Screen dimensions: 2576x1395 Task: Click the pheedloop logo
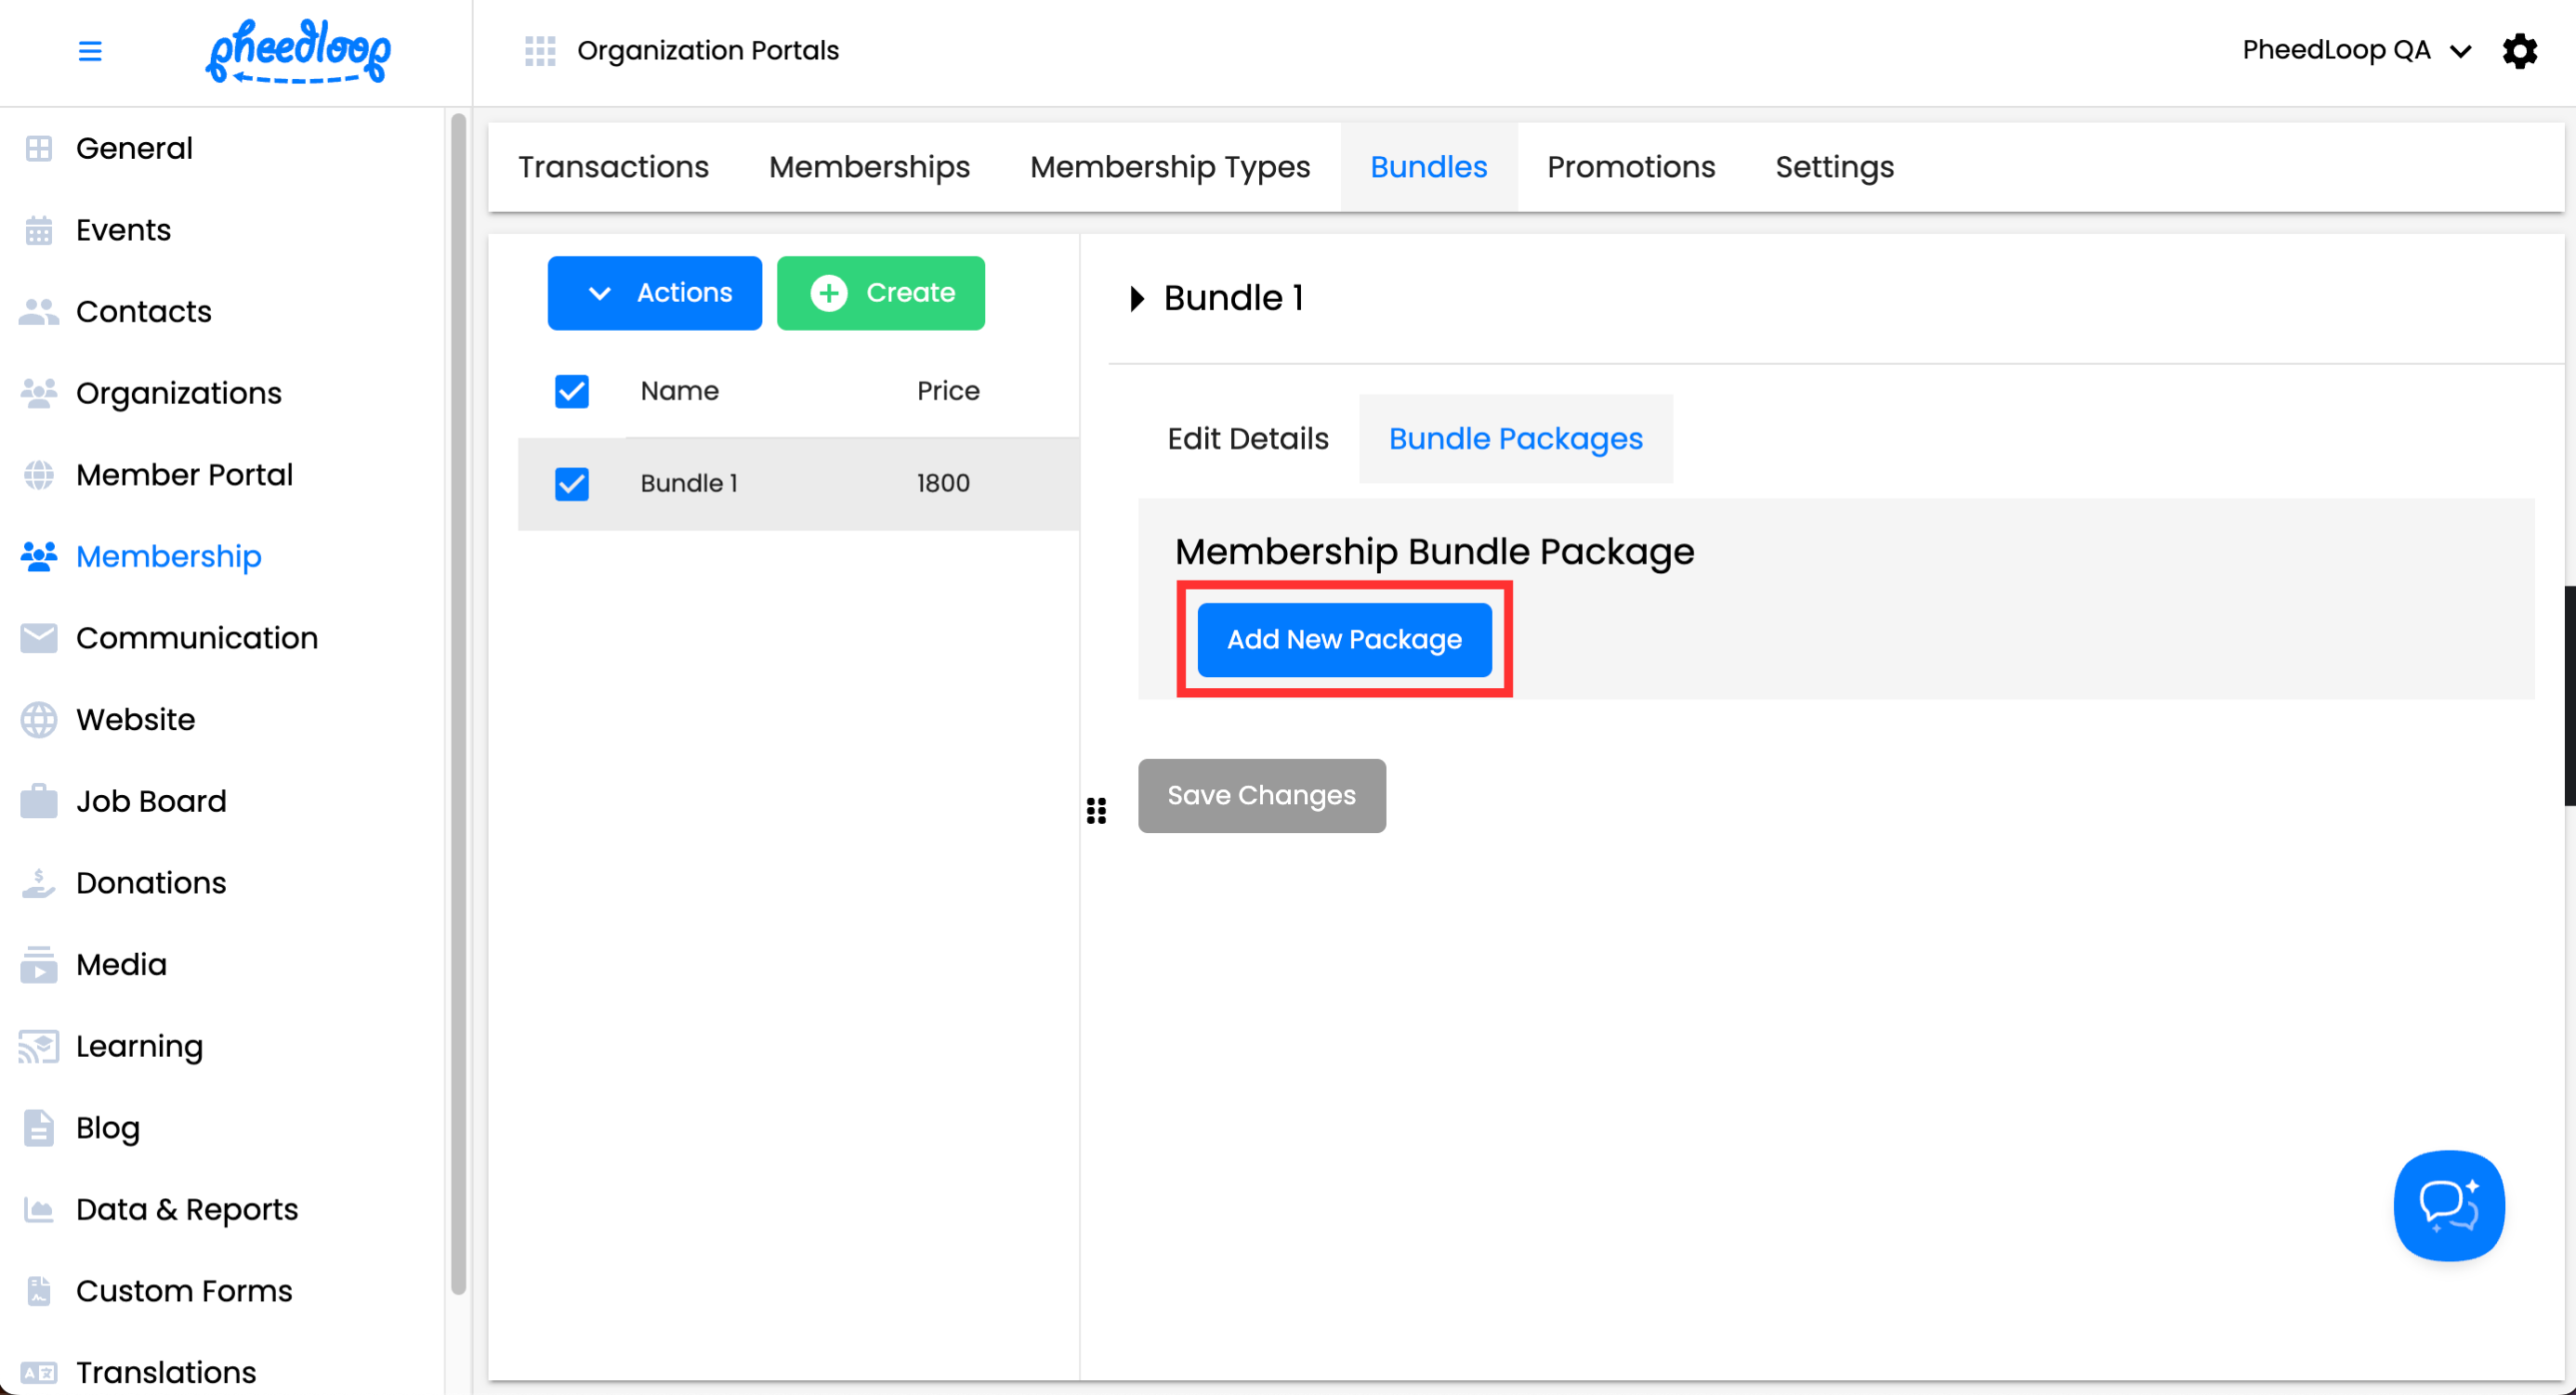pos(298,51)
